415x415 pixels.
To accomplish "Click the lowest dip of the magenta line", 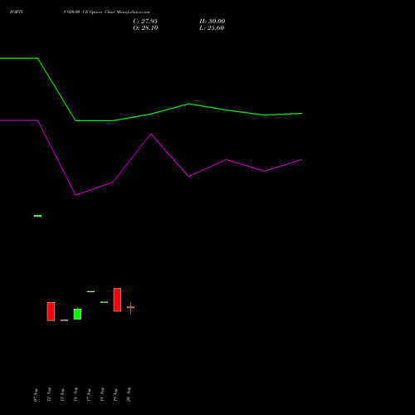I will pos(76,195).
